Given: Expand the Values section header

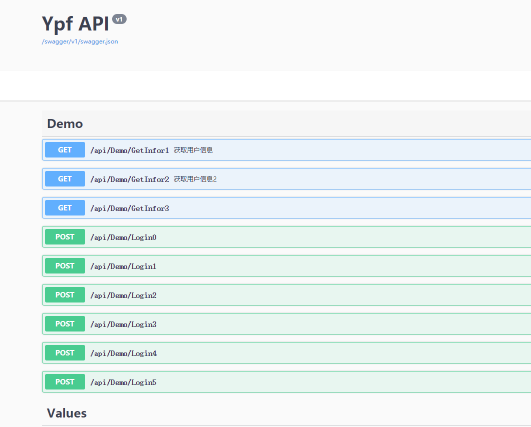Looking at the screenshot, I should click(286, 413).
